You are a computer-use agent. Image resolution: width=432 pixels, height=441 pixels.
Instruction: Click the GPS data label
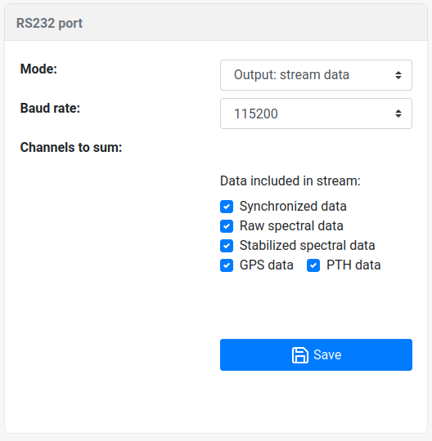[x=266, y=265]
